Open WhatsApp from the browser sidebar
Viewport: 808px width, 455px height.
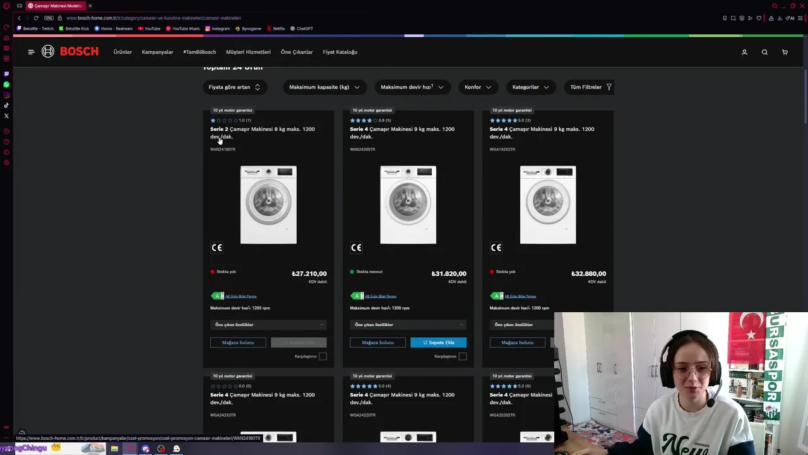[6, 84]
